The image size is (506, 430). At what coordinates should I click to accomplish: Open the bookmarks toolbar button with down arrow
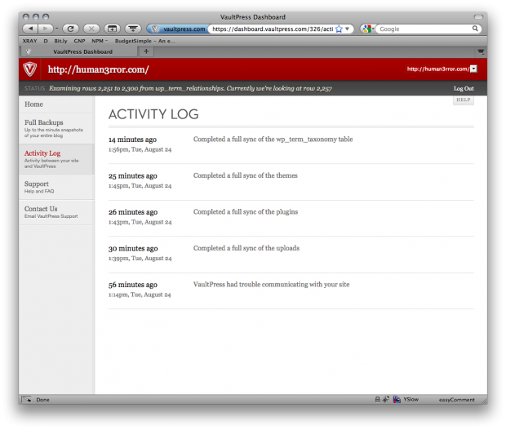(133, 29)
